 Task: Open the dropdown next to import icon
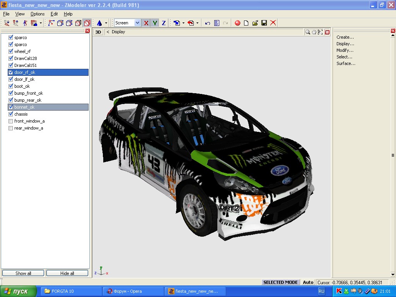(x=183, y=23)
